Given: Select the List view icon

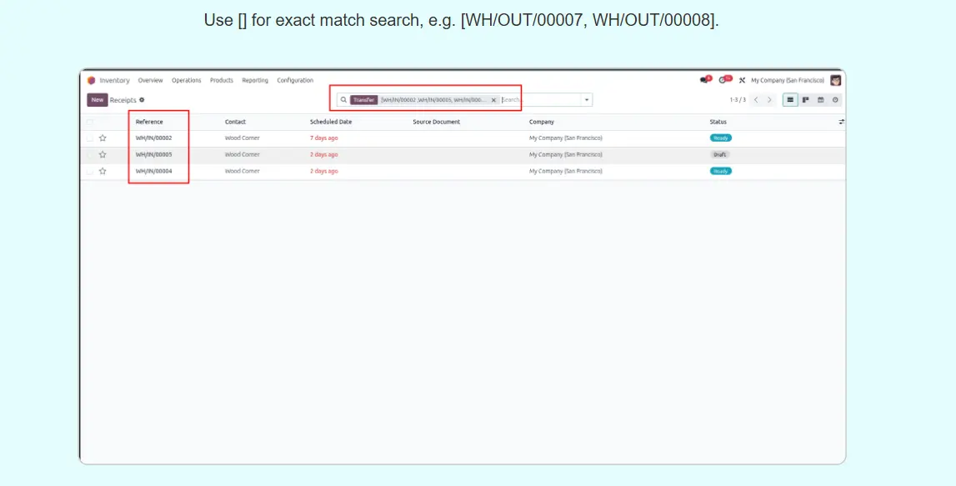Looking at the screenshot, I should (x=790, y=100).
